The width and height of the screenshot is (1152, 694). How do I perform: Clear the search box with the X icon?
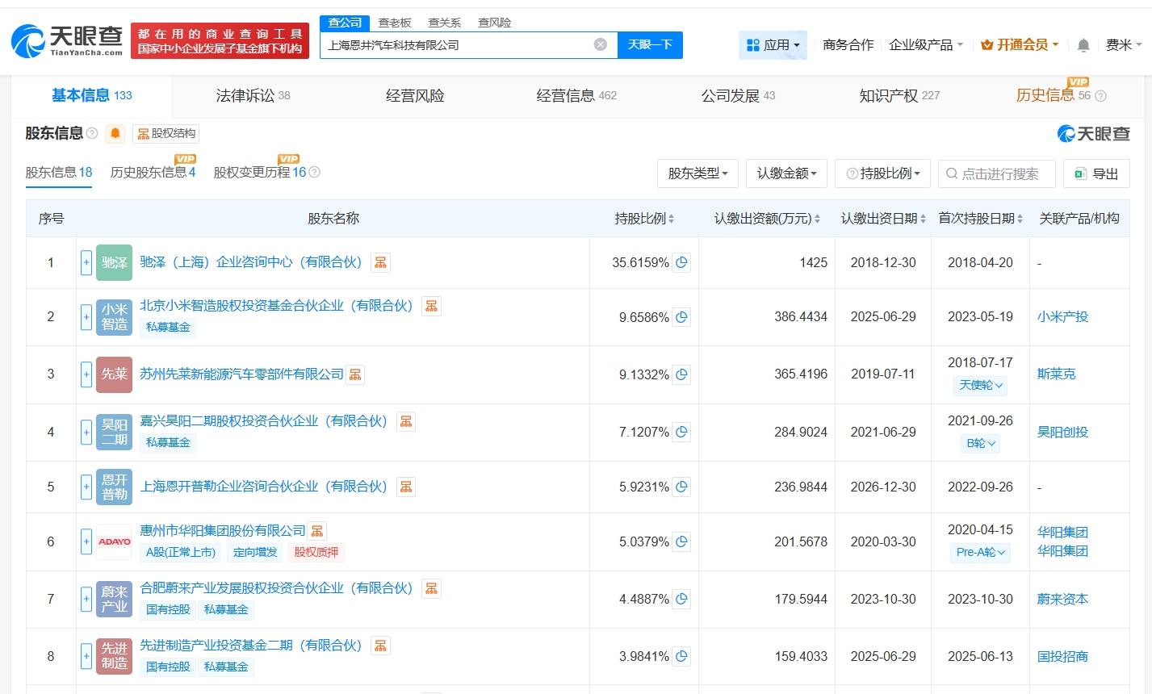[600, 44]
